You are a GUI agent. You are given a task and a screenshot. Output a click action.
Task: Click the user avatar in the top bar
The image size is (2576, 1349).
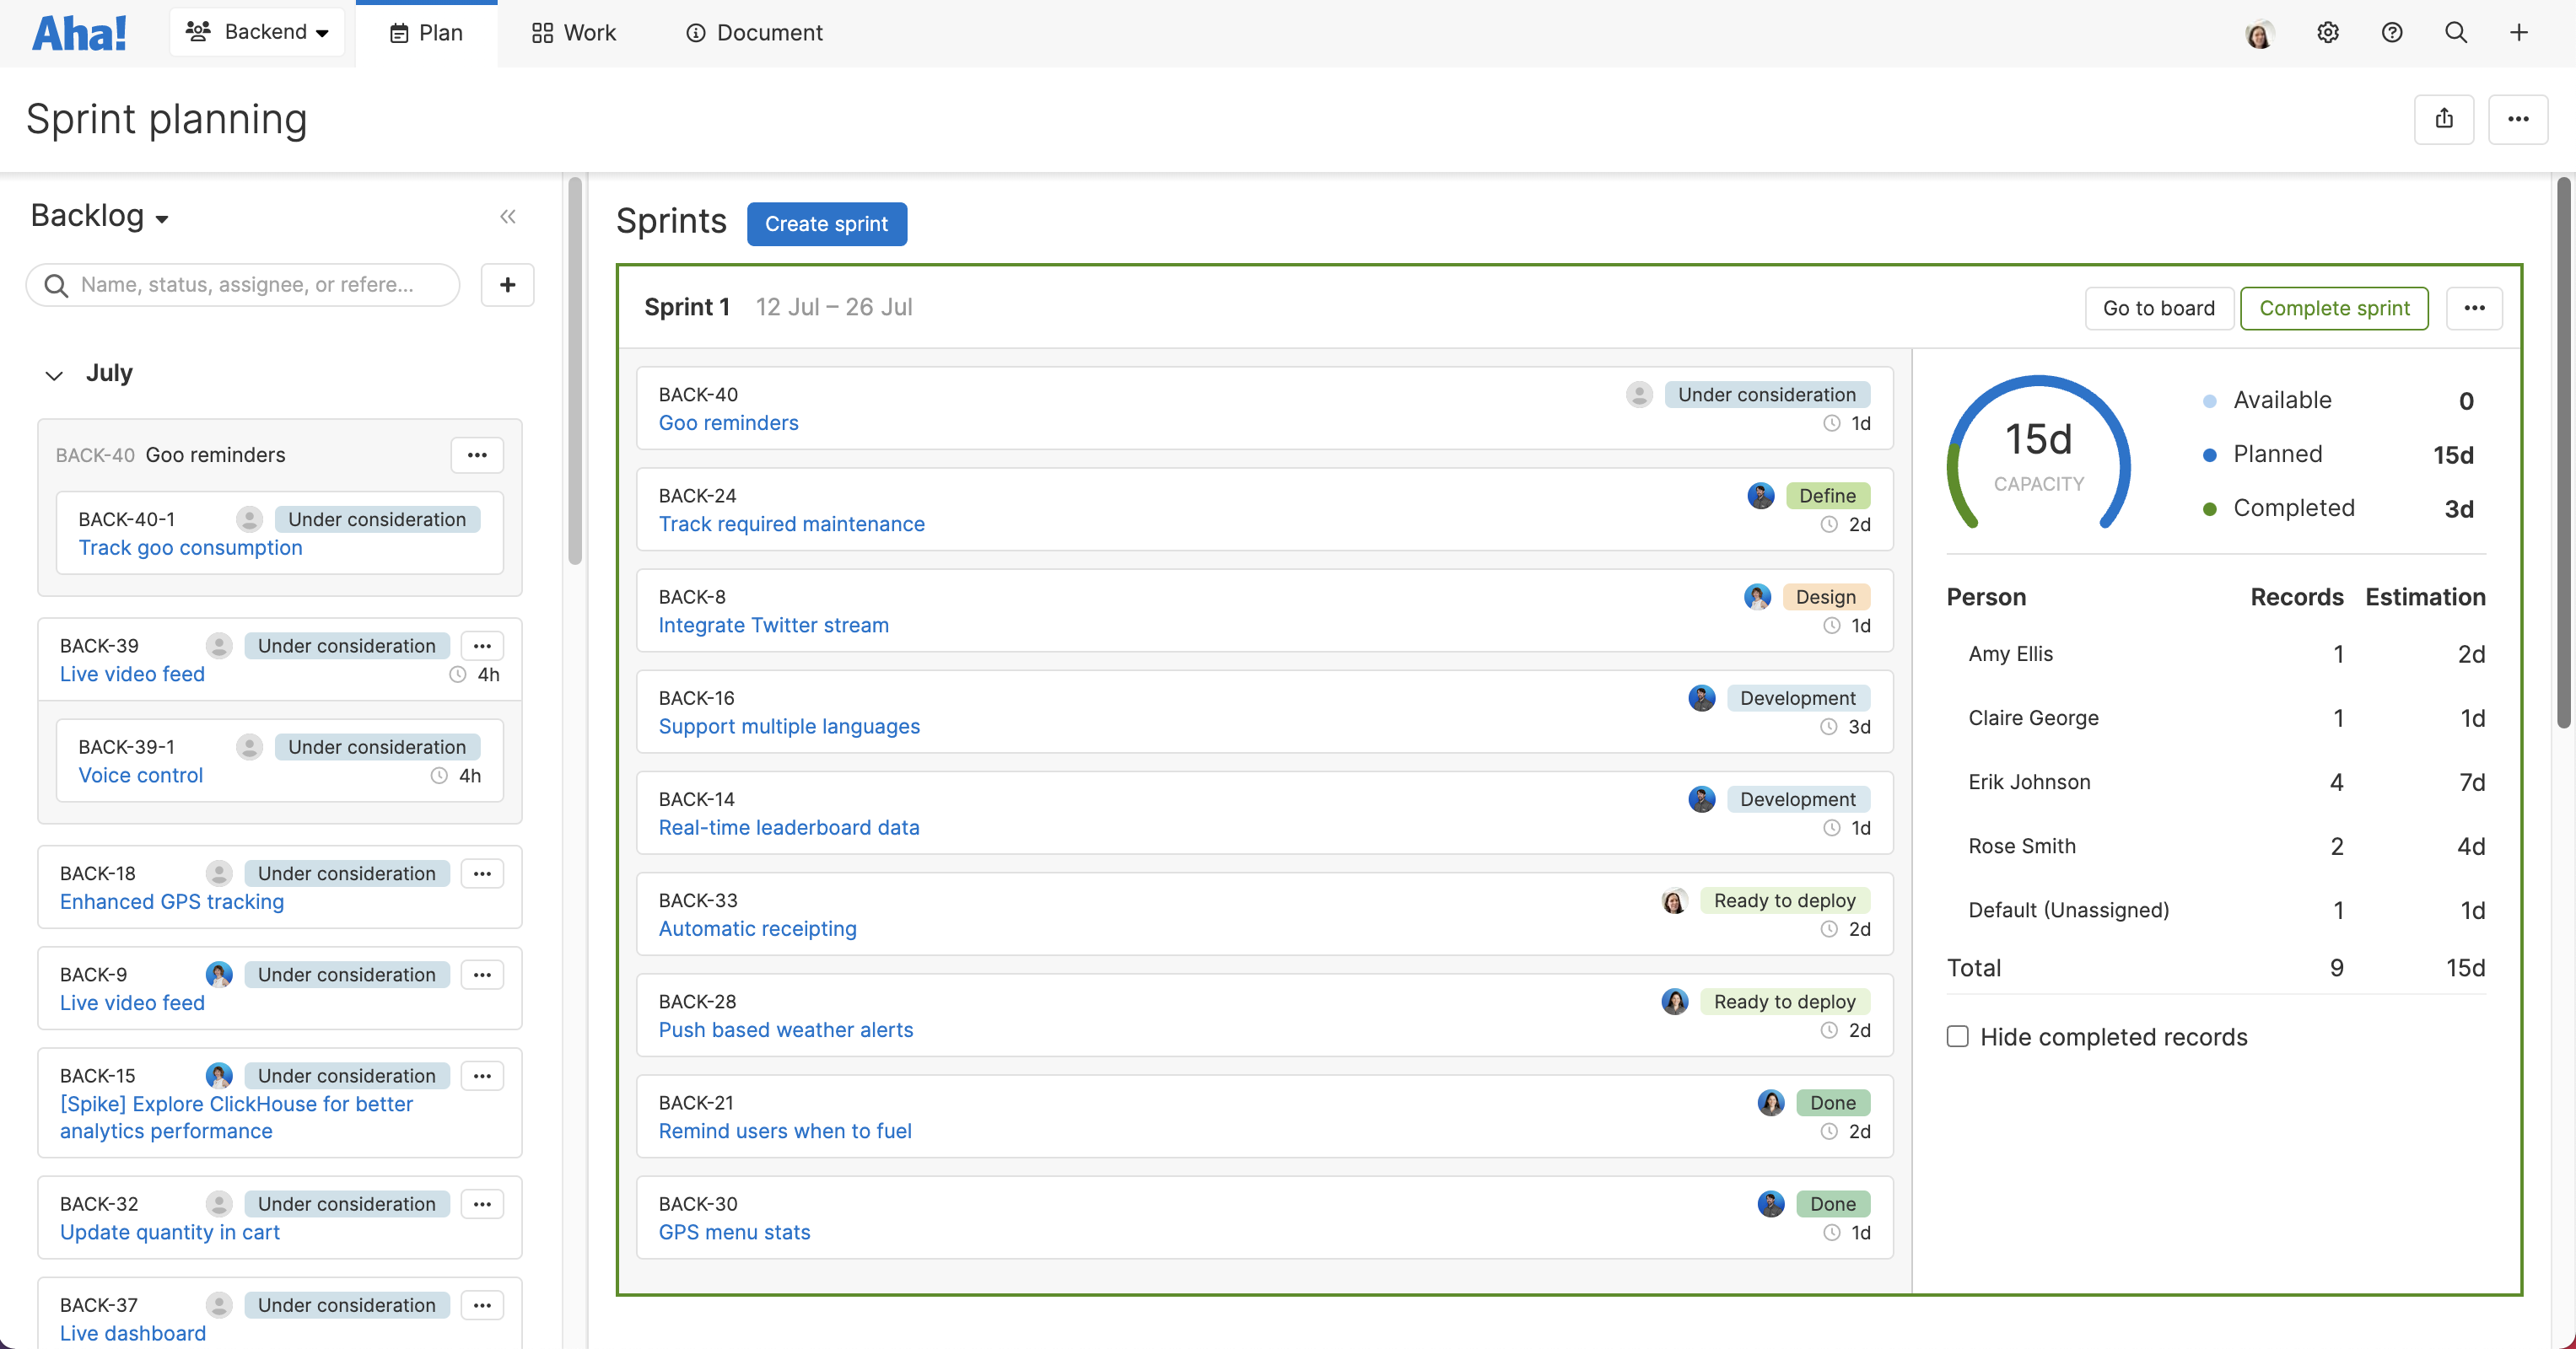click(2258, 32)
